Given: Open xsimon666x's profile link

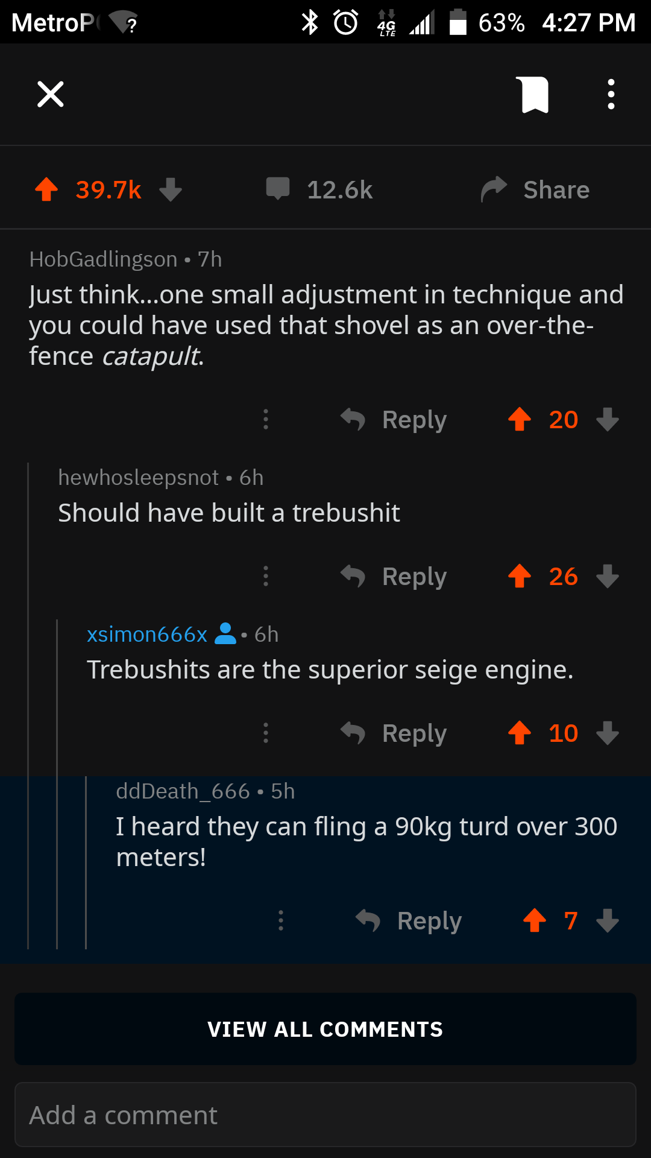Looking at the screenshot, I should coord(147,634).
